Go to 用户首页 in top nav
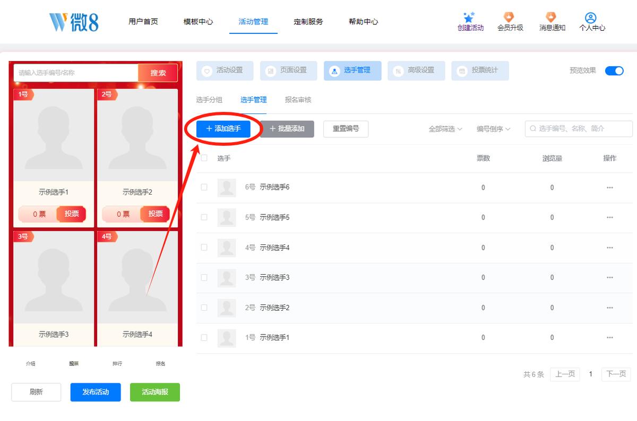637x421 pixels. click(x=143, y=22)
